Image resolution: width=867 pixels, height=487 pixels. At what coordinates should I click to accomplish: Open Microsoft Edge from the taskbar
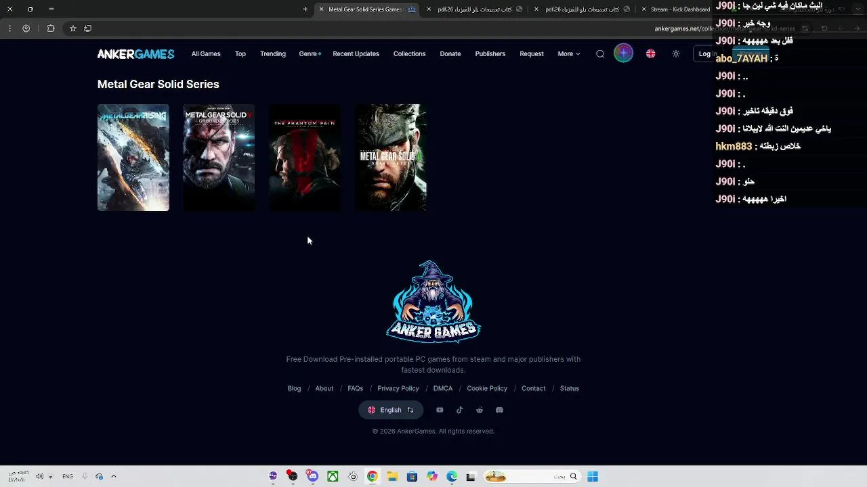(452, 477)
